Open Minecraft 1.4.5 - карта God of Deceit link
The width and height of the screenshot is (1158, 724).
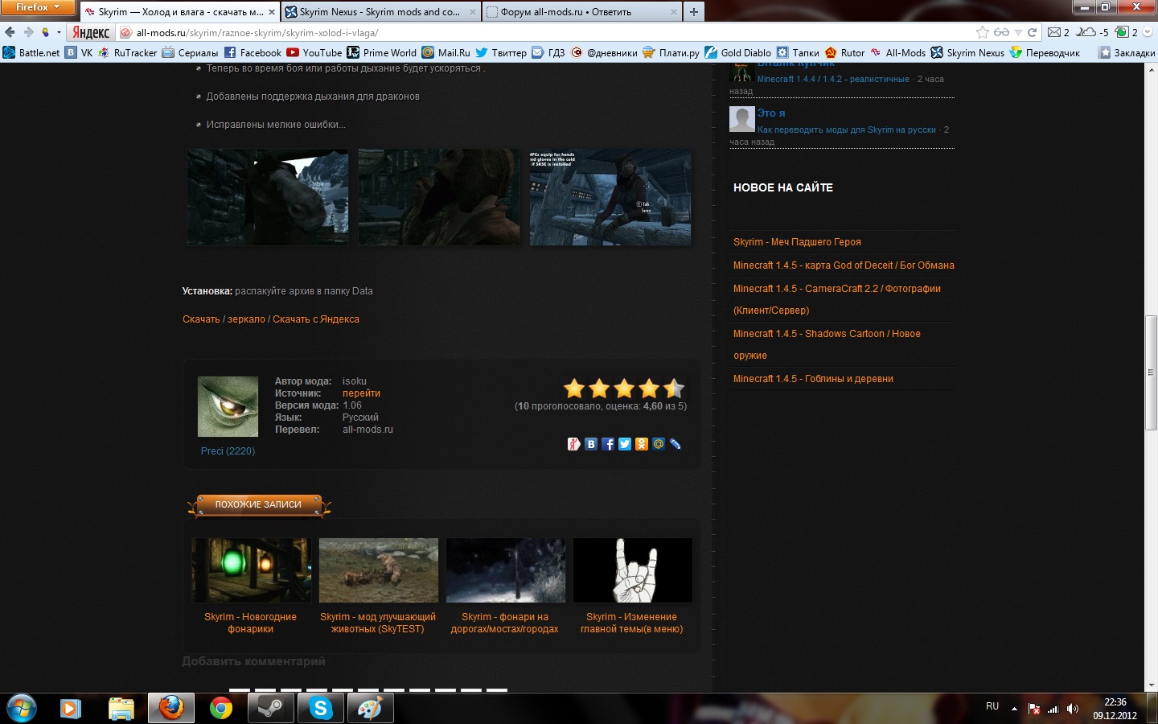(844, 265)
